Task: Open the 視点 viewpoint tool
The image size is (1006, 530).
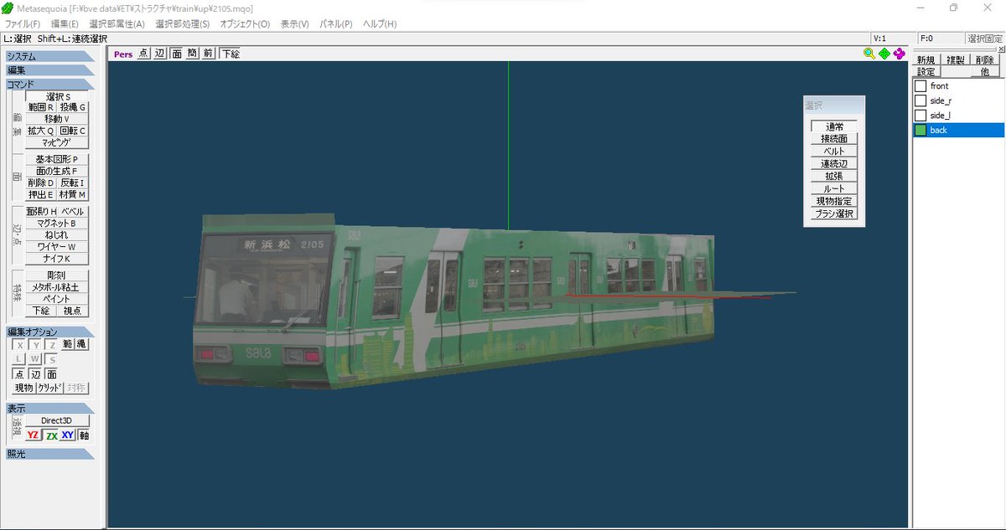Action: click(x=73, y=311)
